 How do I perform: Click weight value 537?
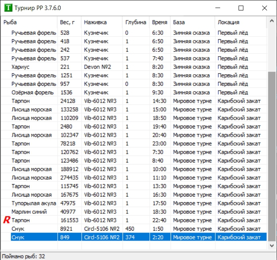pyautogui.click(x=65, y=58)
